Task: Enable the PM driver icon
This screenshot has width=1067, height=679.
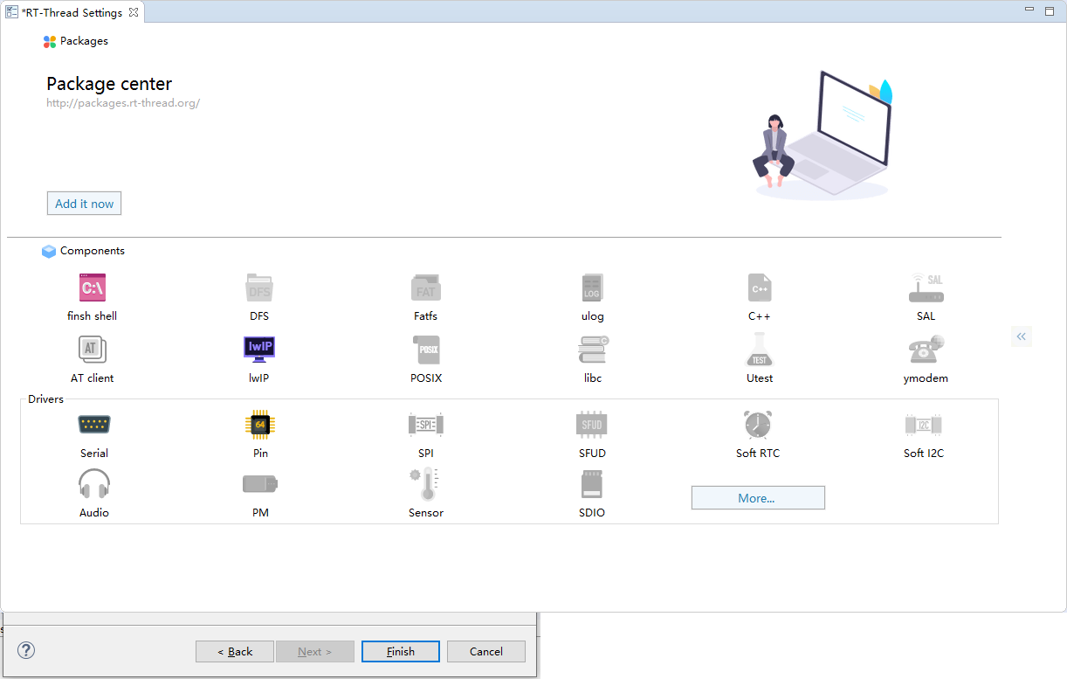Action: coord(260,484)
